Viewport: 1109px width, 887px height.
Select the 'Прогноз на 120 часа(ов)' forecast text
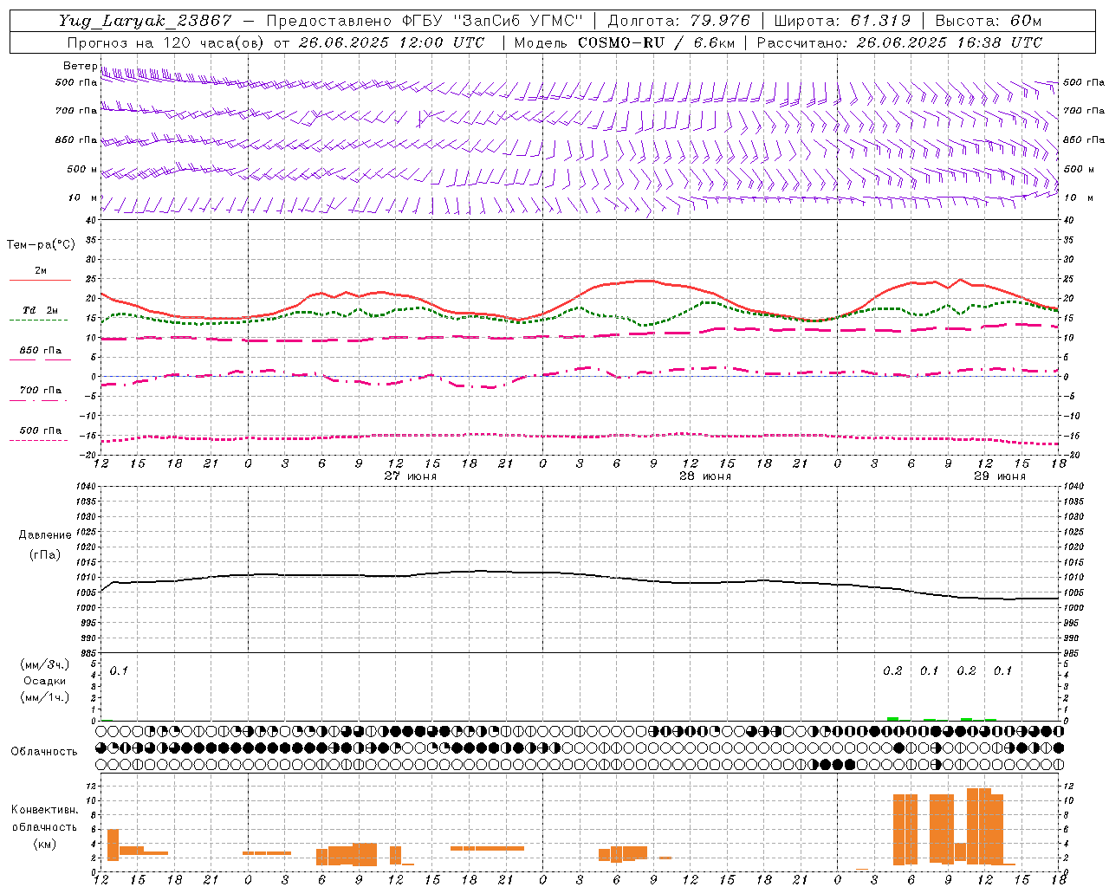pyautogui.click(x=165, y=42)
